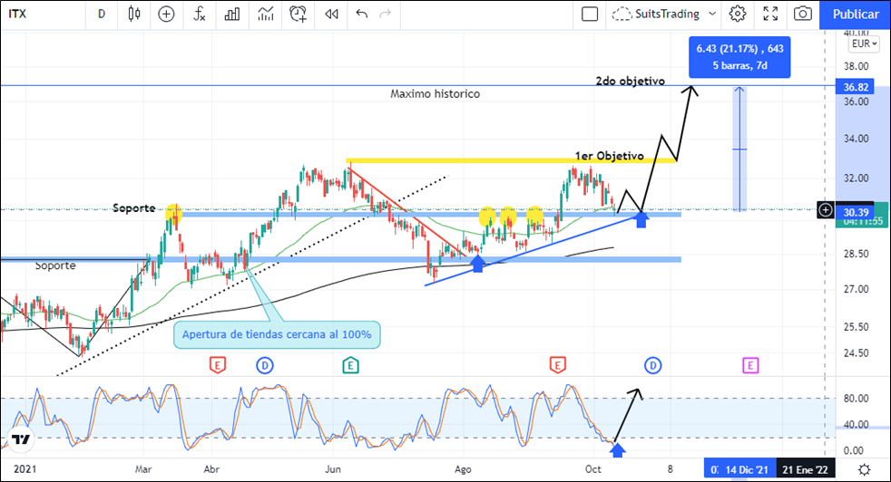Click the blue dividend D marker near October

point(653,365)
